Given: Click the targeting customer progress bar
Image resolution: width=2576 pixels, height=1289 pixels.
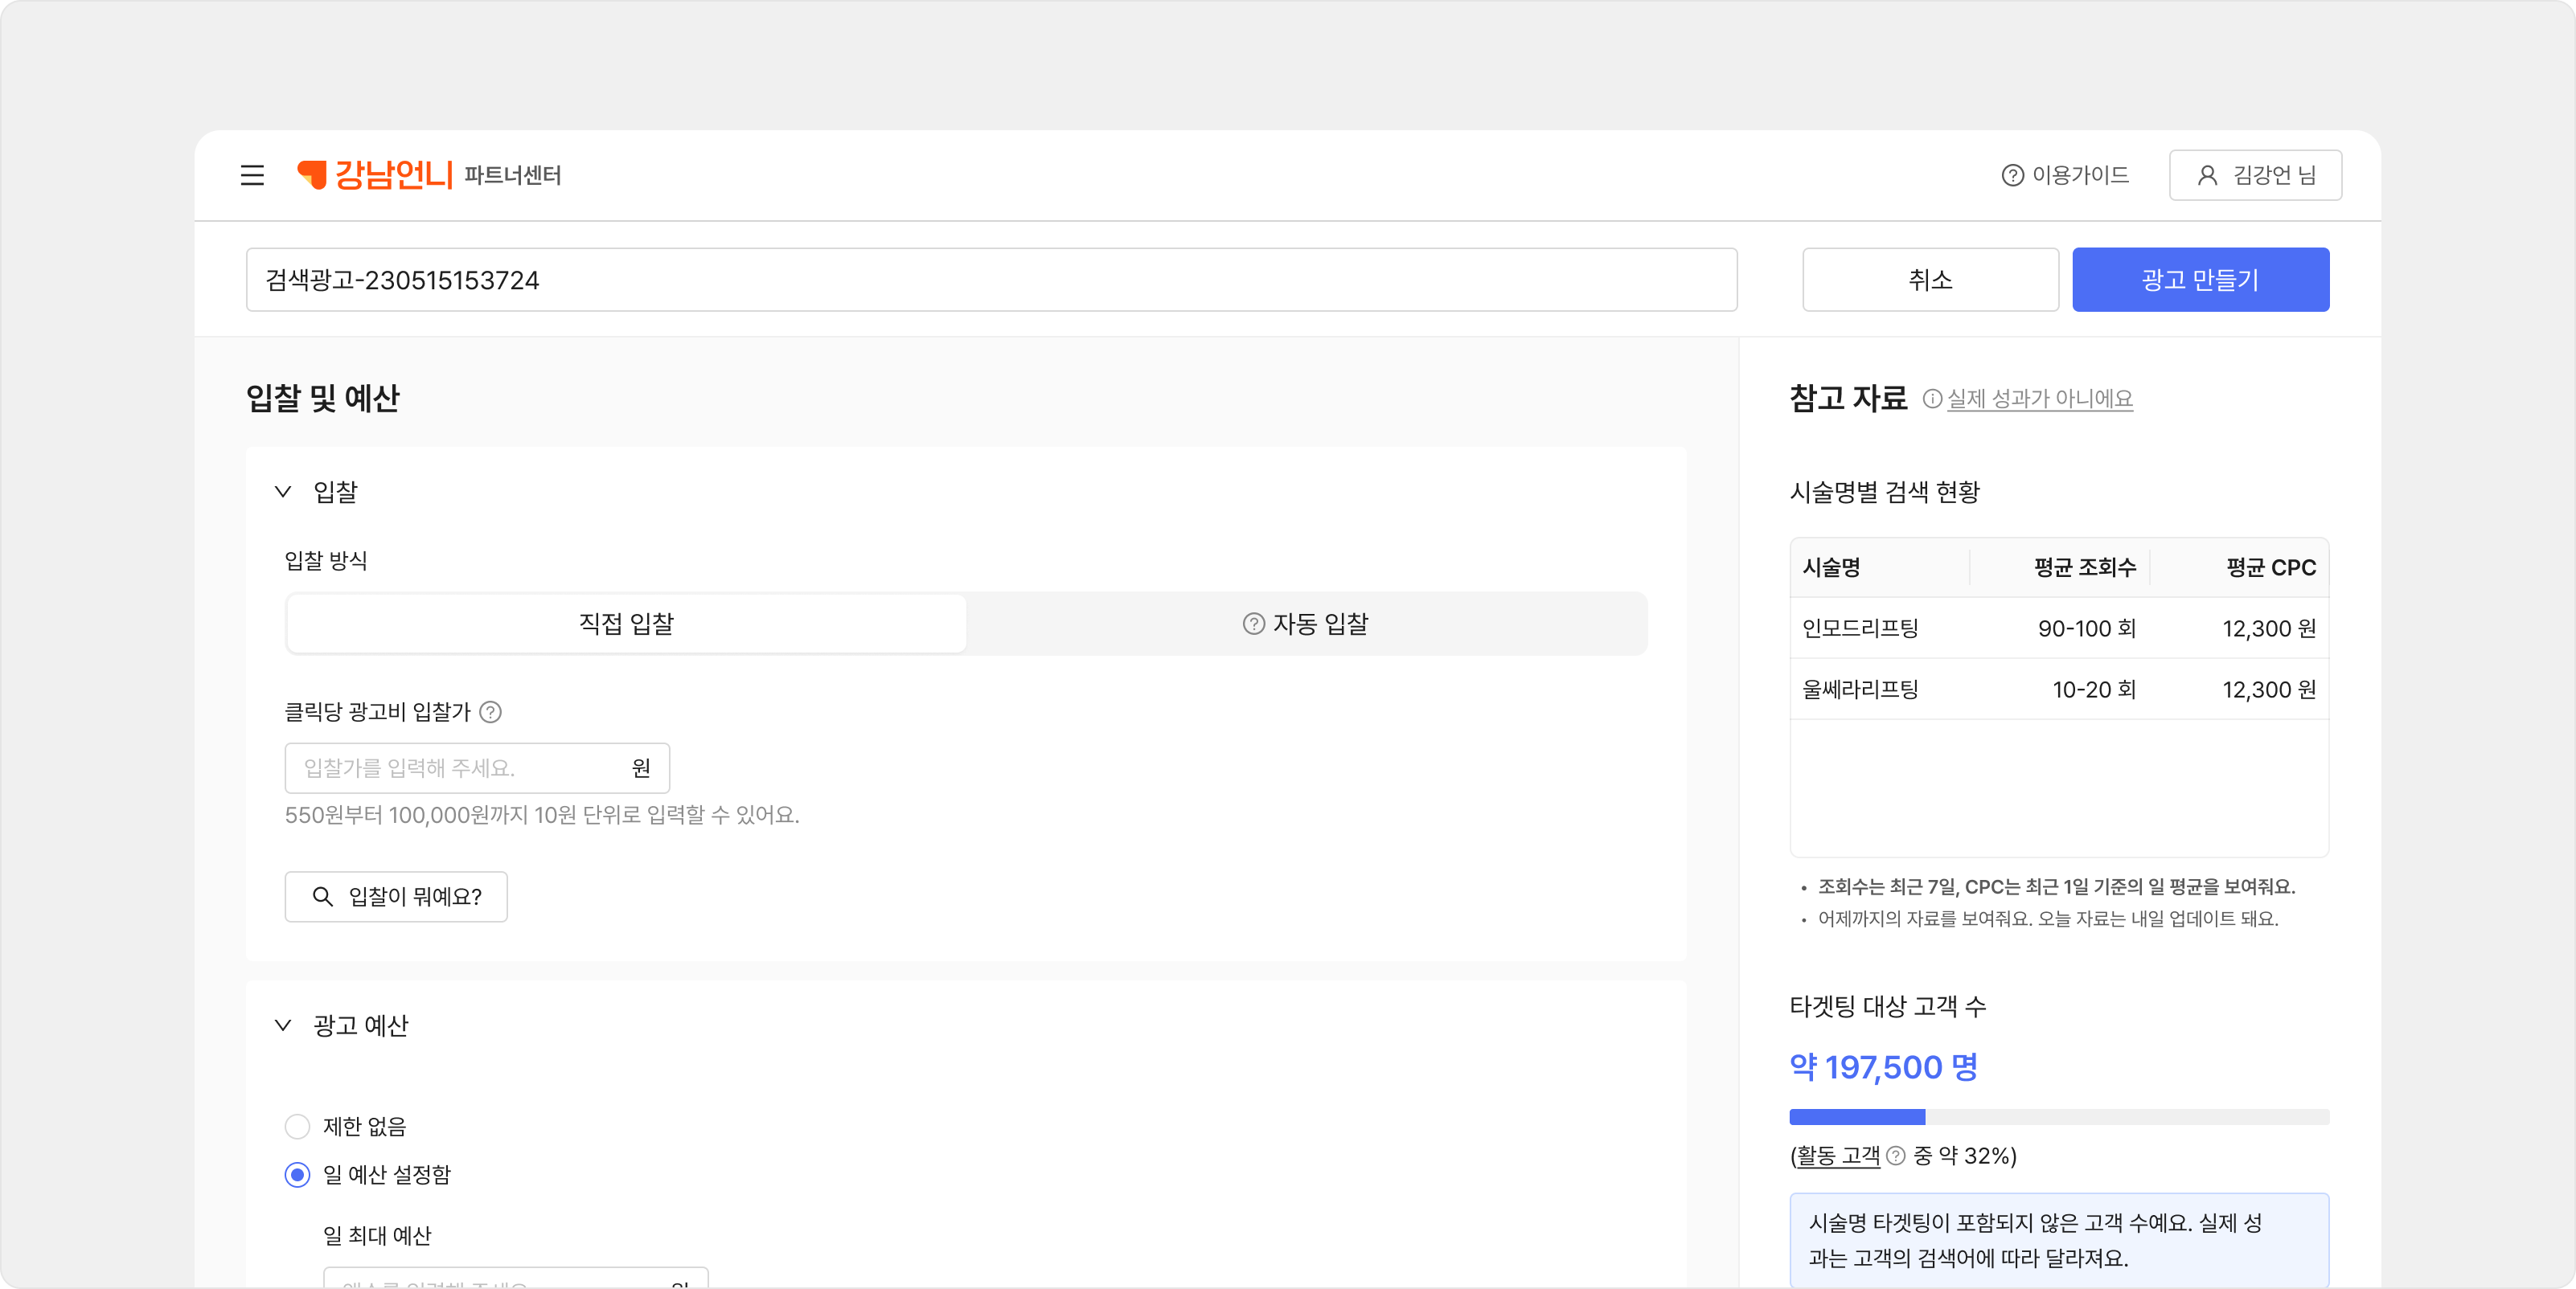Looking at the screenshot, I should pyautogui.click(x=2058, y=1117).
